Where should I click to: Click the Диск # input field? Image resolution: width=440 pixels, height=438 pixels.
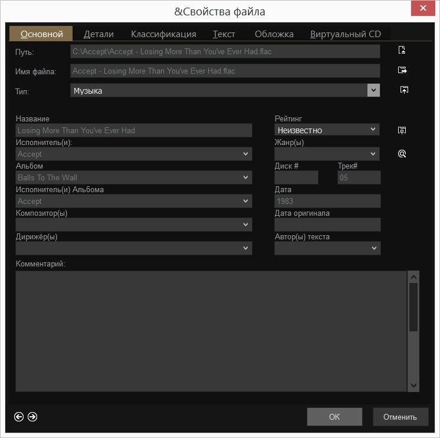click(296, 177)
